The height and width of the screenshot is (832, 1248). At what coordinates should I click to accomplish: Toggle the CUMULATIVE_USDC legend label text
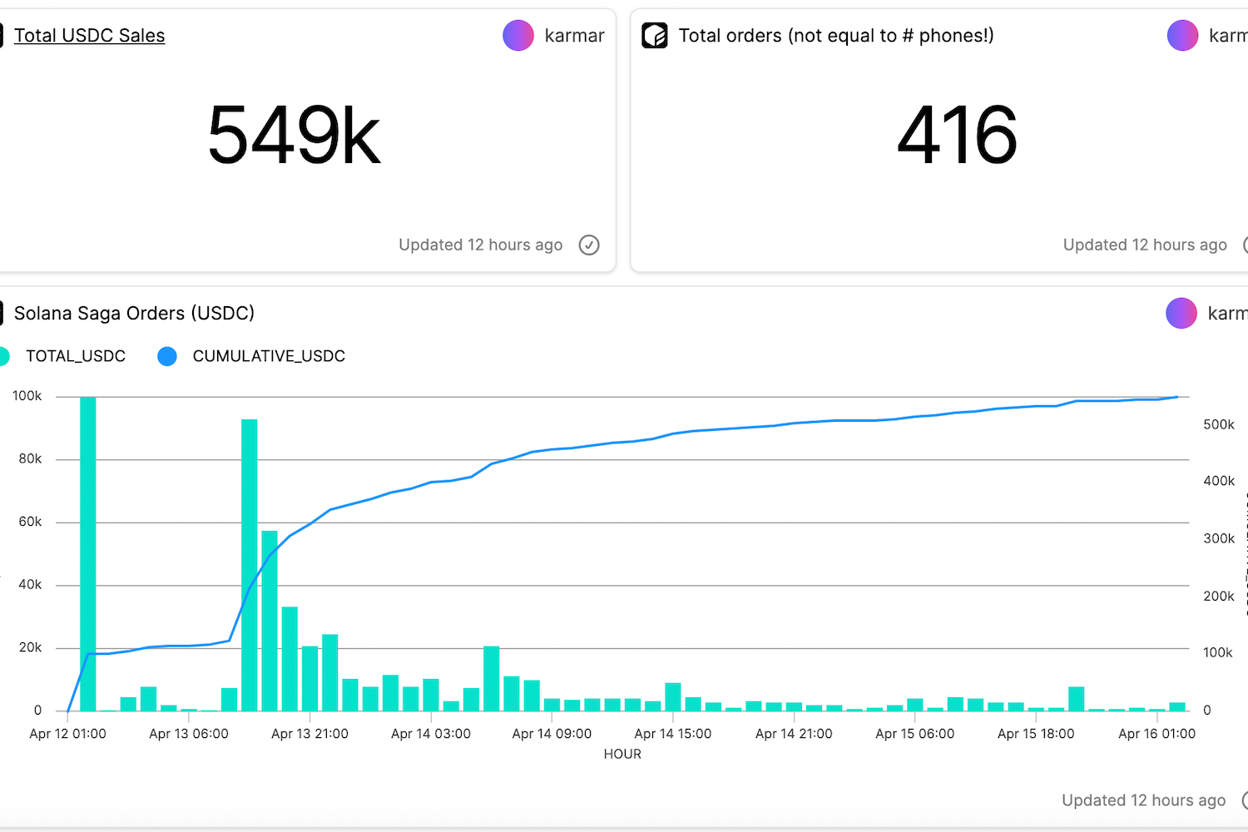(x=269, y=356)
